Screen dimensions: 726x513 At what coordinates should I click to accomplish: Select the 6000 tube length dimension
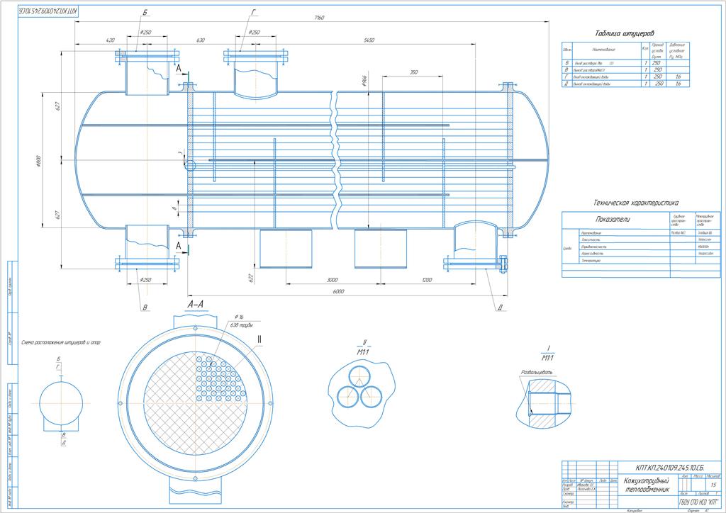(338, 292)
